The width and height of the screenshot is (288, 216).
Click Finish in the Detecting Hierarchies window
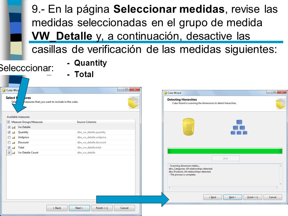tap(253, 197)
